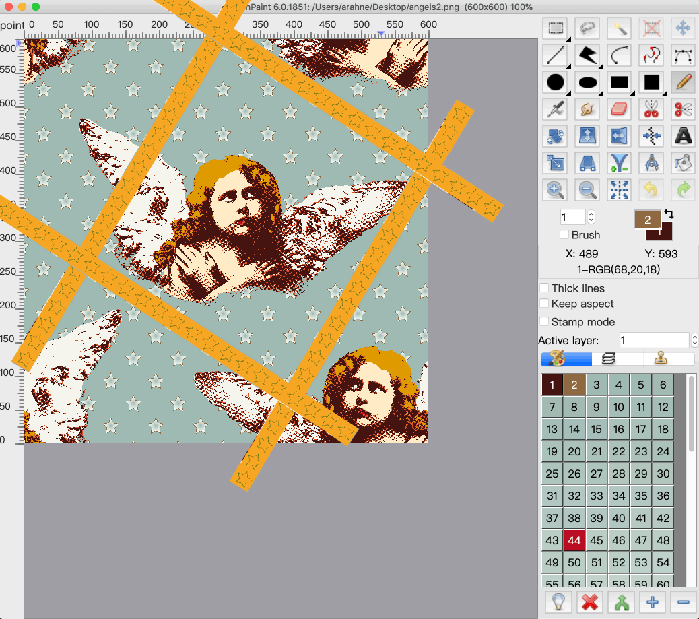Zoom in with the plus magnifier
The image size is (699, 619).
[x=556, y=190]
